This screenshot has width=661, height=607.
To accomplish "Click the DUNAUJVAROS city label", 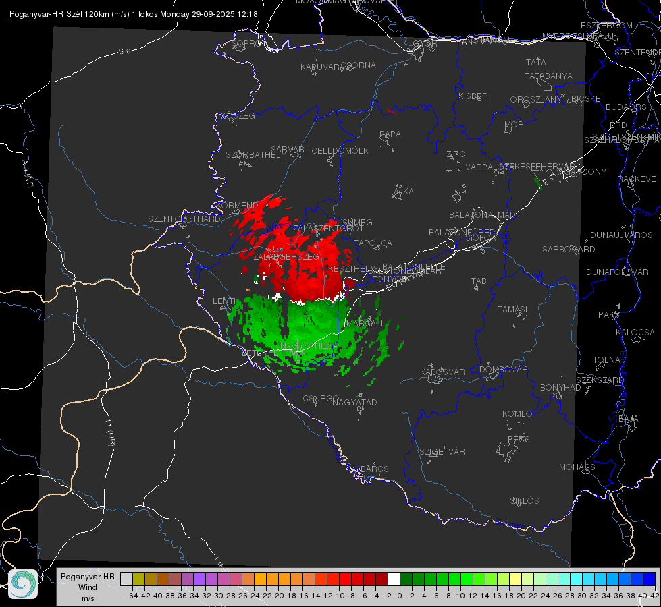I will [621, 235].
